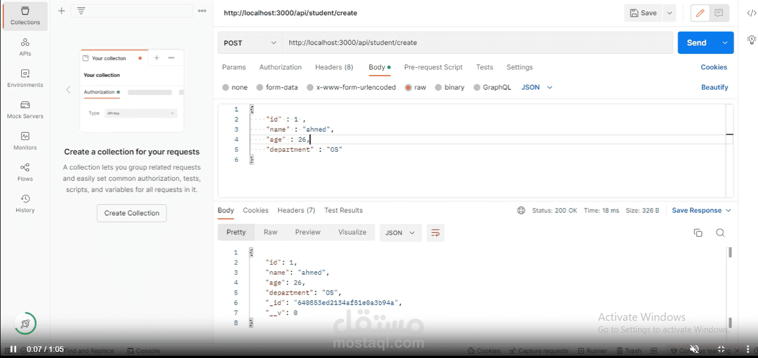Switch to the Headers (8) request tab
This screenshot has width=758, height=358.
[334, 67]
